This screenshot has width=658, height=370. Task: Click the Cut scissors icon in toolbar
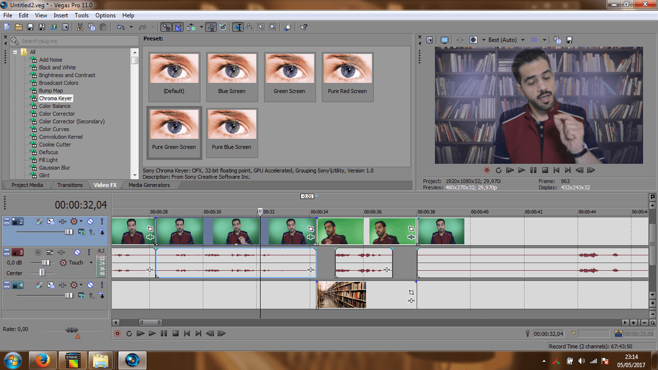pyautogui.click(x=80, y=27)
